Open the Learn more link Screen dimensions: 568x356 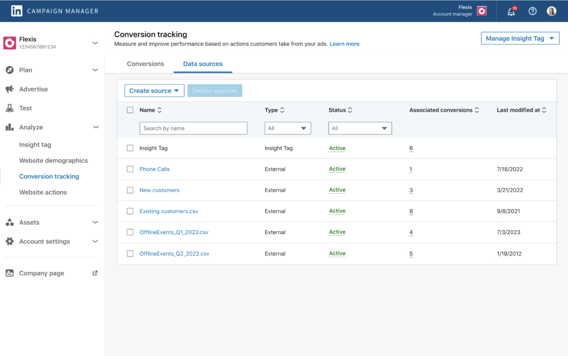tap(344, 44)
